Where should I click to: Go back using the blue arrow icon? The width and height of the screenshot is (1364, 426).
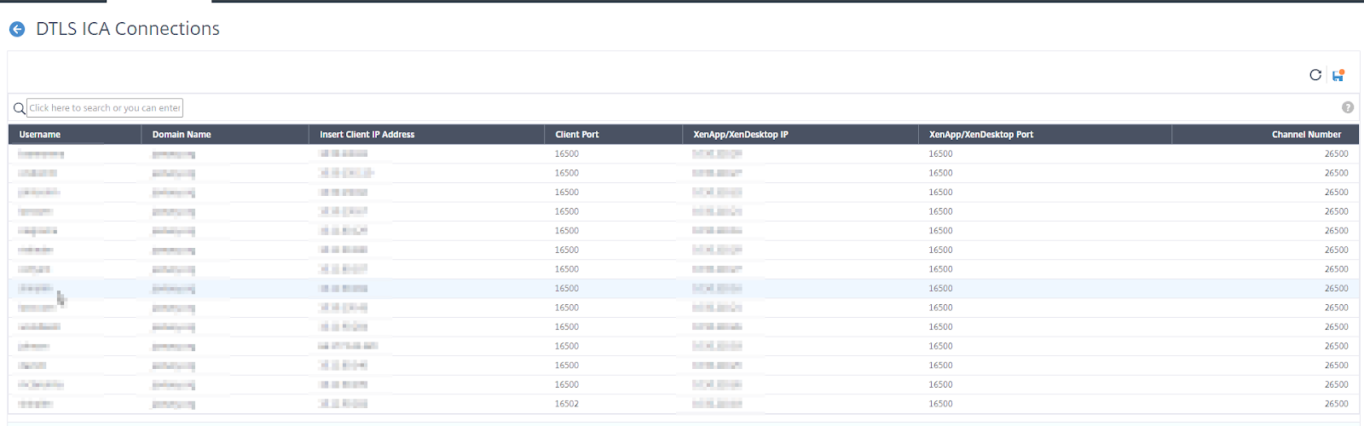(x=17, y=29)
